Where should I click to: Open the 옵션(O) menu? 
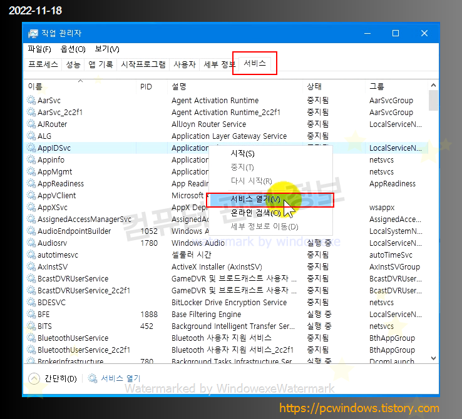pos(73,49)
